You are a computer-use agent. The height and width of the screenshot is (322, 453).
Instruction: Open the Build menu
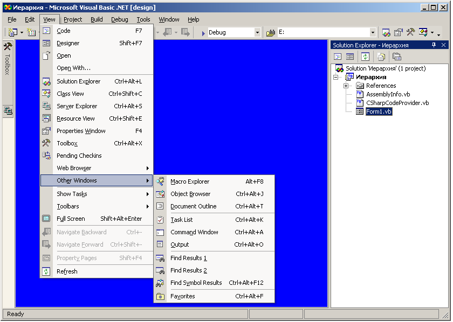point(97,19)
